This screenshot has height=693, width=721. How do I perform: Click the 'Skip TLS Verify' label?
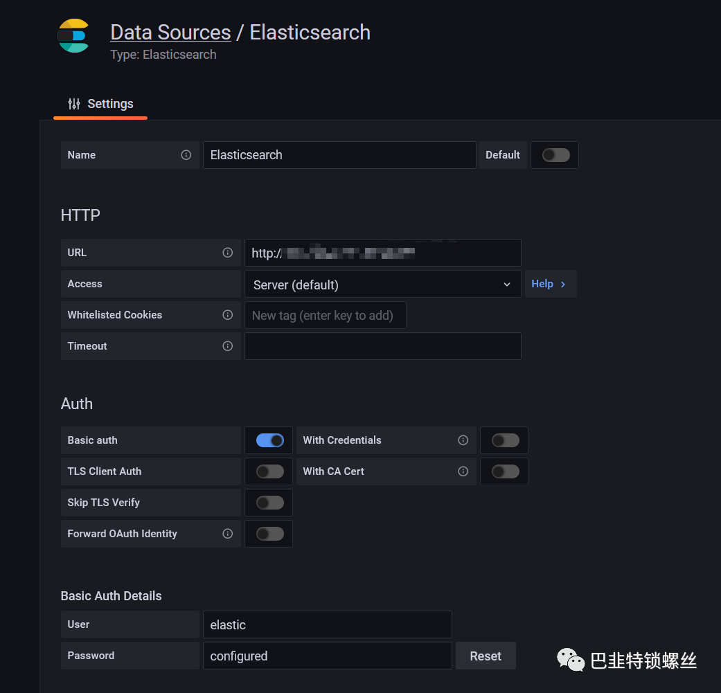[103, 503]
